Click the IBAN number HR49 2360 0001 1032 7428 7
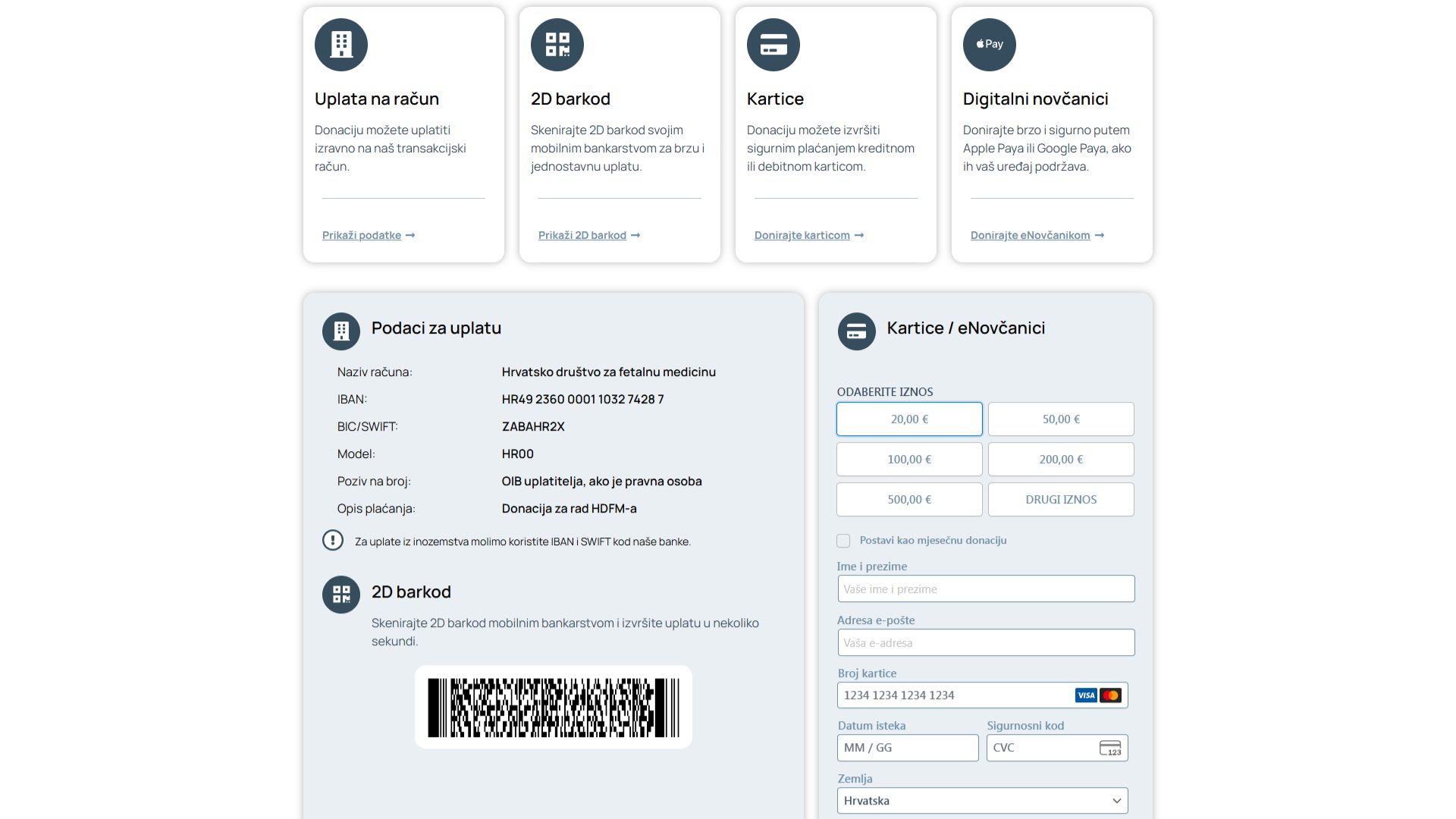 click(582, 400)
